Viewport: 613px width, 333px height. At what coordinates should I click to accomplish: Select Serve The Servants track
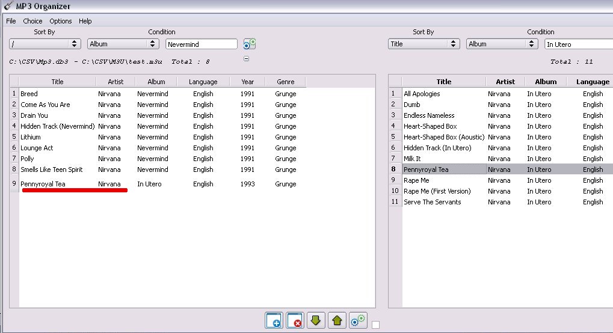point(432,202)
